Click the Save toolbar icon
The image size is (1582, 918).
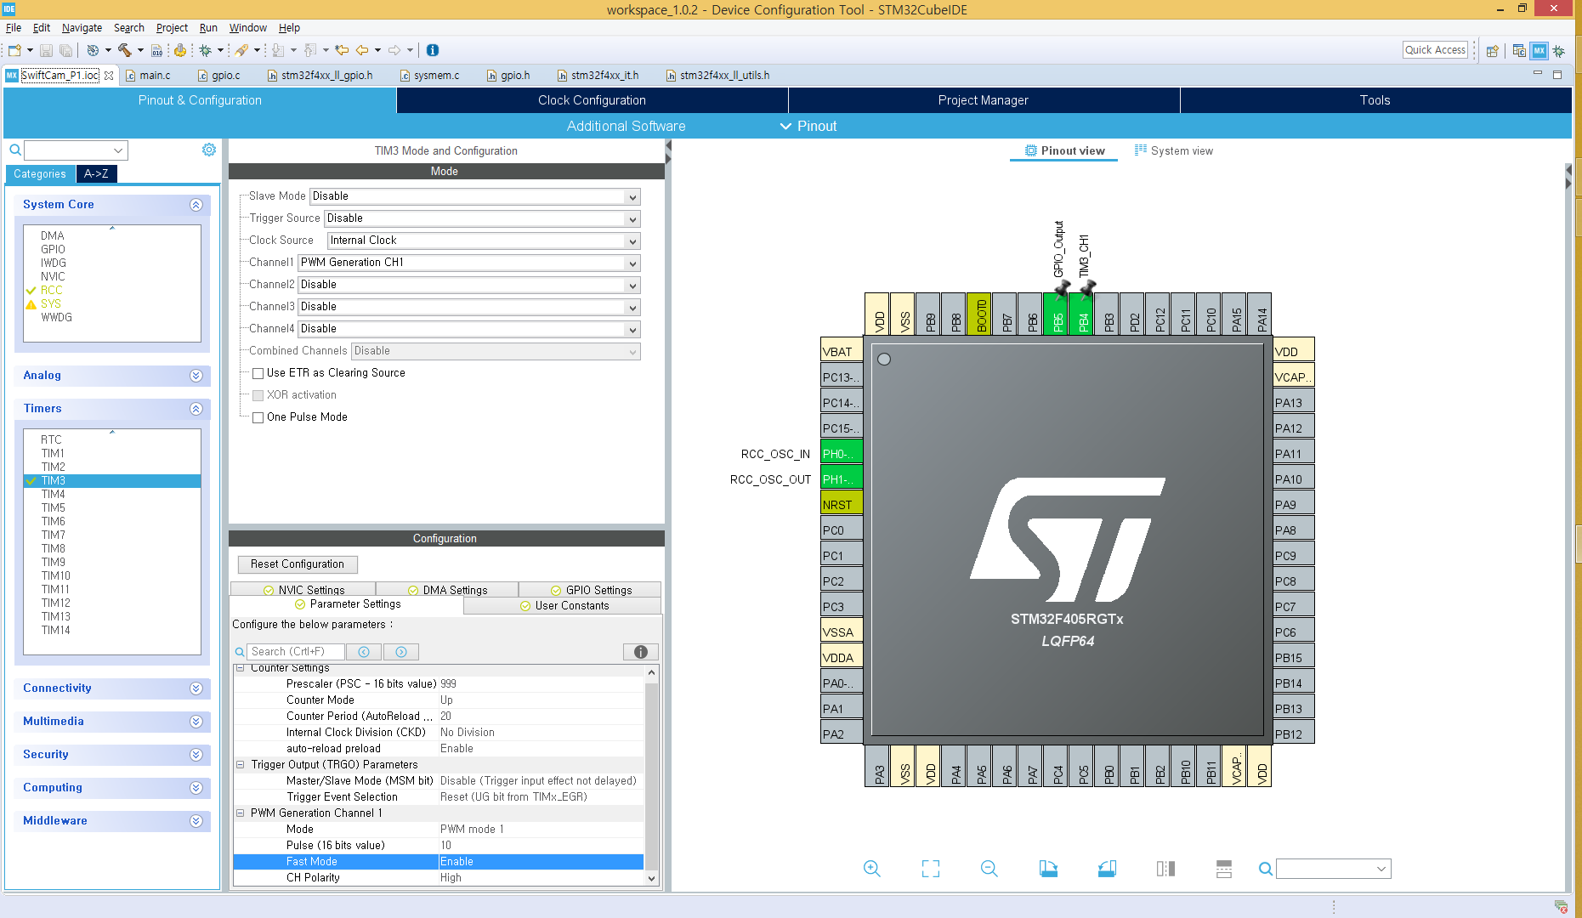[x=46, y=50]
